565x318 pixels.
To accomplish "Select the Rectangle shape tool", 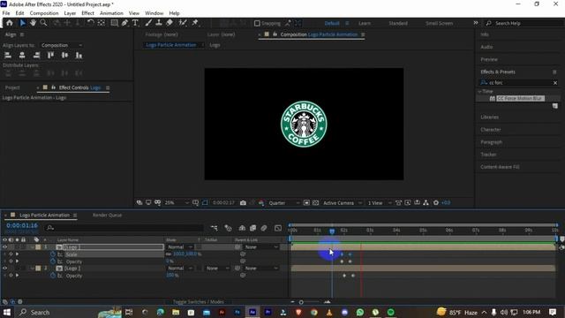I will (x=114, y=23).
